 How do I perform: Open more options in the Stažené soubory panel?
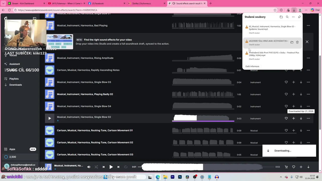(293, 17)
